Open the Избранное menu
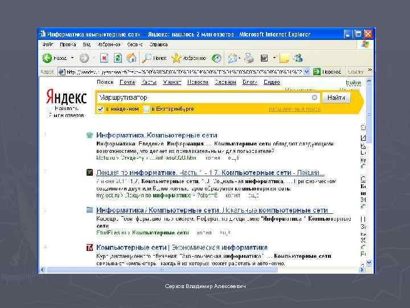The width and height of the screenshot is (410, 308). tap(109, 44)
